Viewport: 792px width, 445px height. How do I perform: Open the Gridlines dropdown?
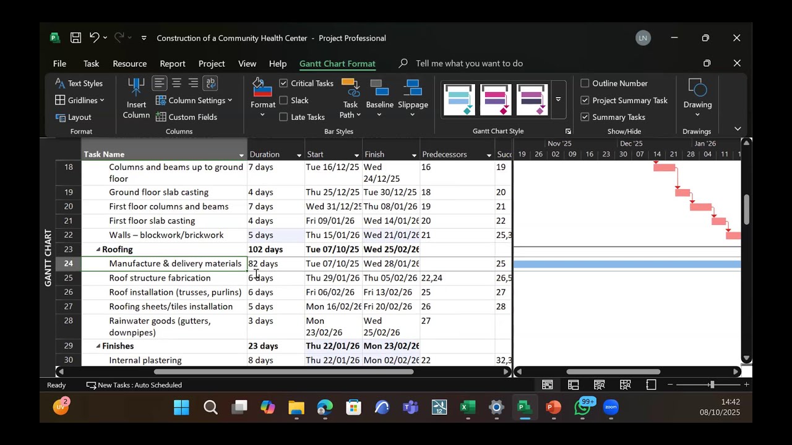click(79, 100)
